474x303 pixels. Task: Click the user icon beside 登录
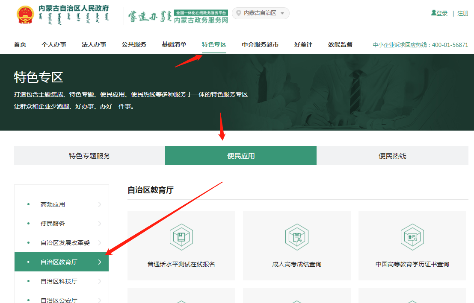tap(433, 13)
